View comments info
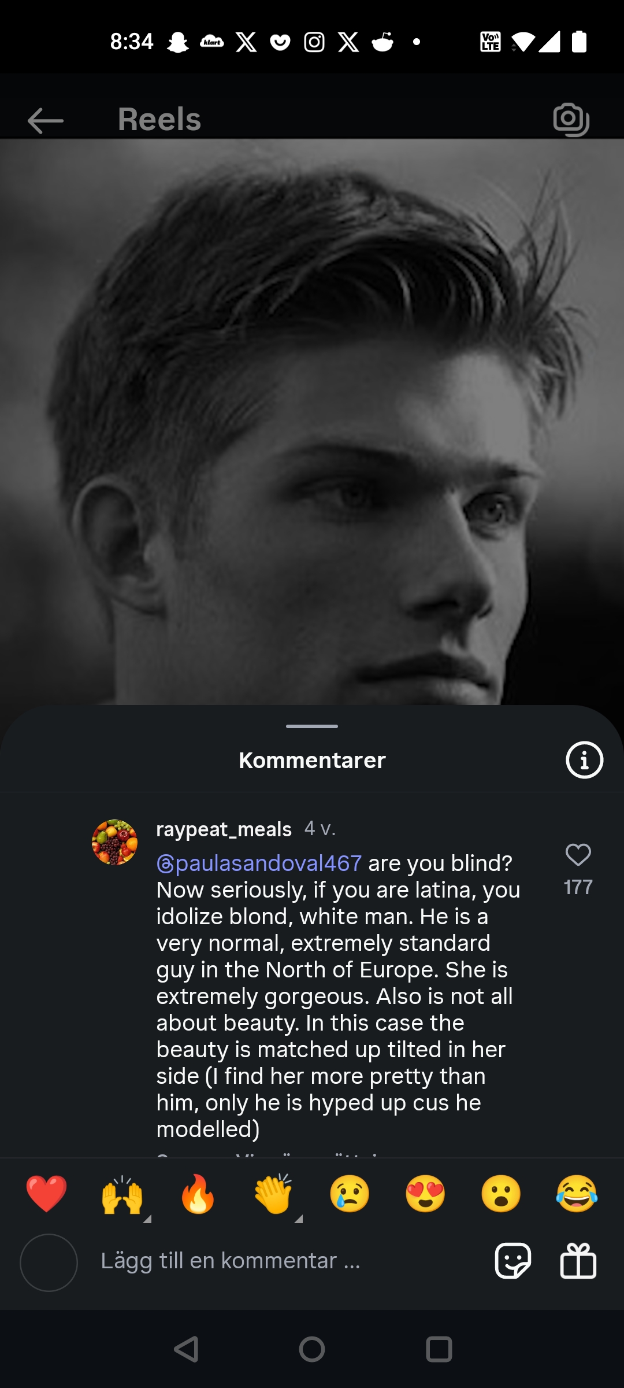The height and width of the screenshot is (1388, 624). (584, 760)
